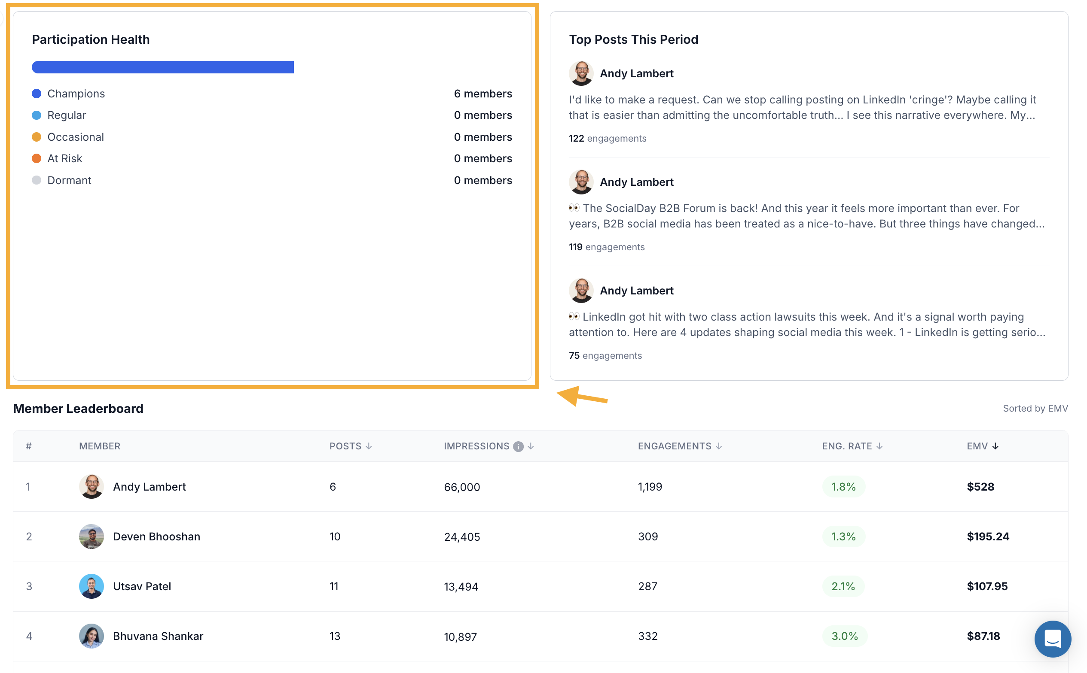Click the 66,000 impressions cell

(462, 487)
